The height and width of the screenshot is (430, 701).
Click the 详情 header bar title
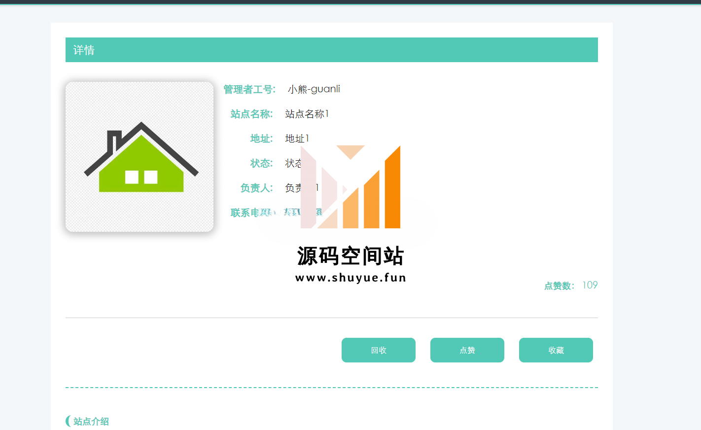pos(84,50)
